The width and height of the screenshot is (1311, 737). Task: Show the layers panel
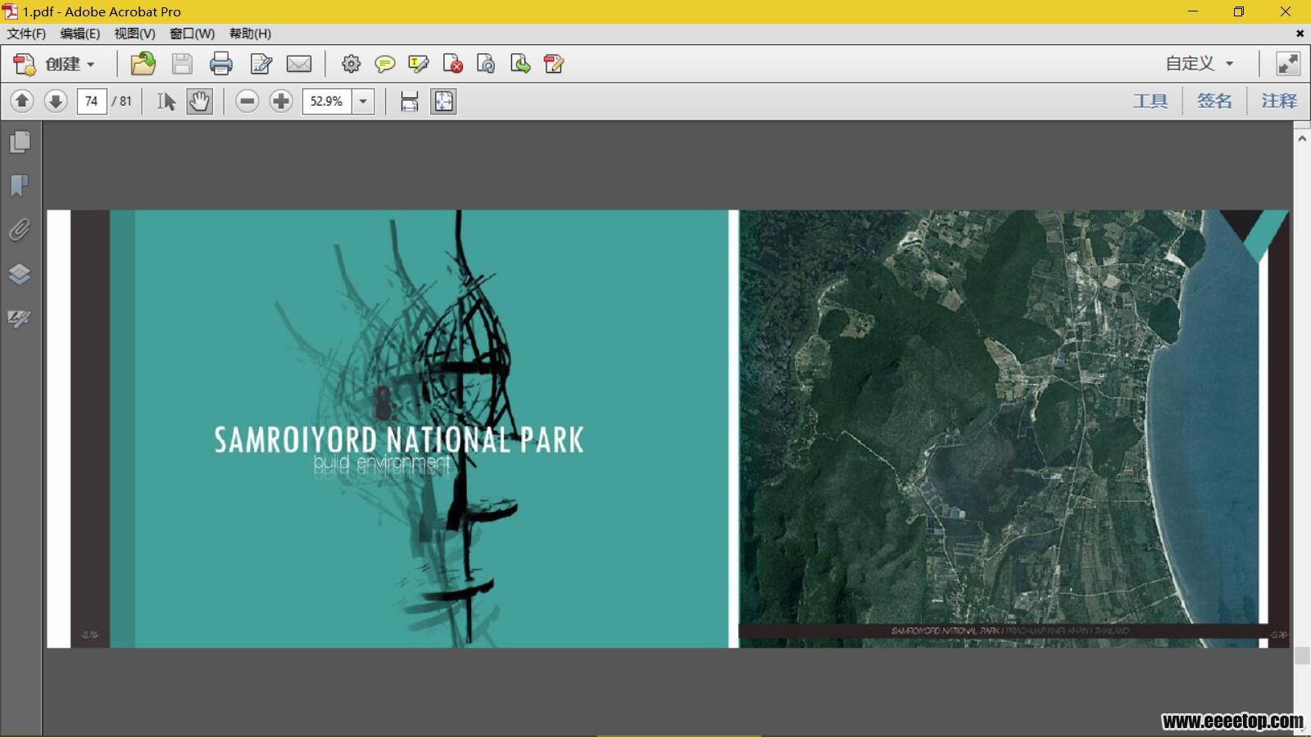(x=20, y=274)
